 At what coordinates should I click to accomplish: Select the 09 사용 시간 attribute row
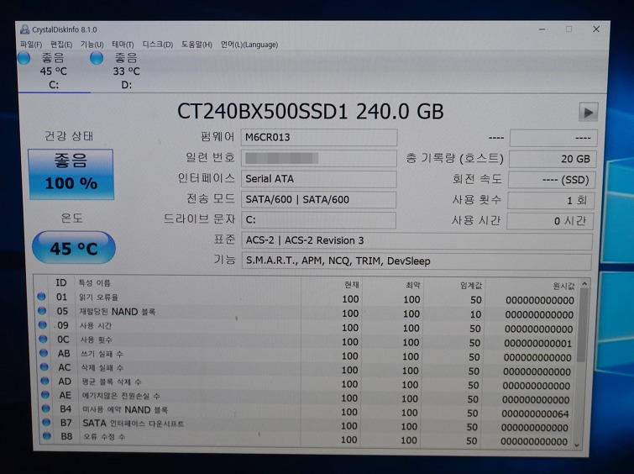point(307,327)
